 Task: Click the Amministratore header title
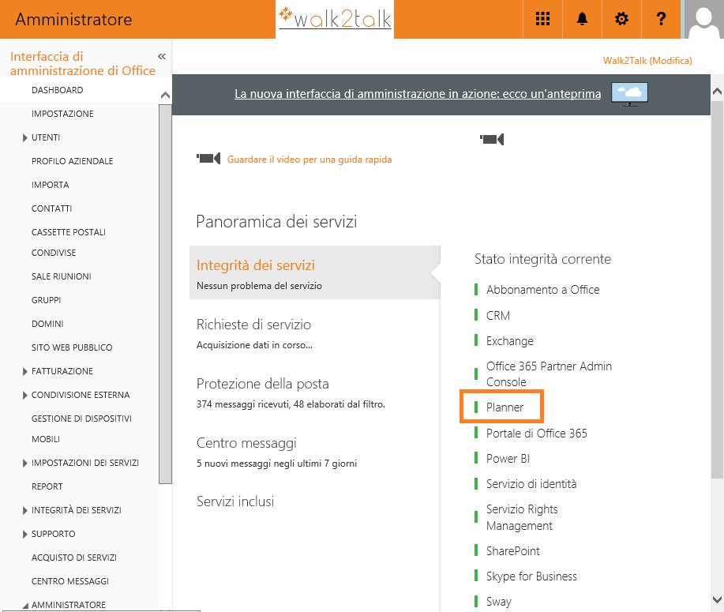(73, 20)
